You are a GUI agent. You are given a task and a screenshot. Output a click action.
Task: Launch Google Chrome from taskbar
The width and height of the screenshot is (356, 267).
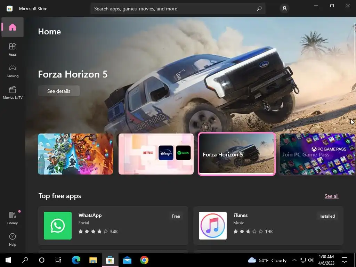[144, 260]
